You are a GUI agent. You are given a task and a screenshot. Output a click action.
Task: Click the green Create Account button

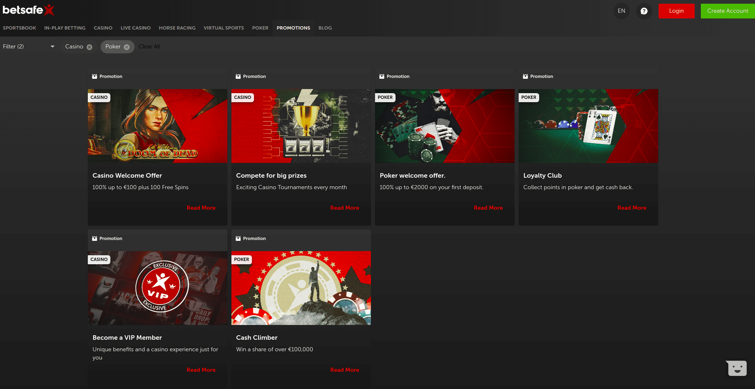(728, 11)
